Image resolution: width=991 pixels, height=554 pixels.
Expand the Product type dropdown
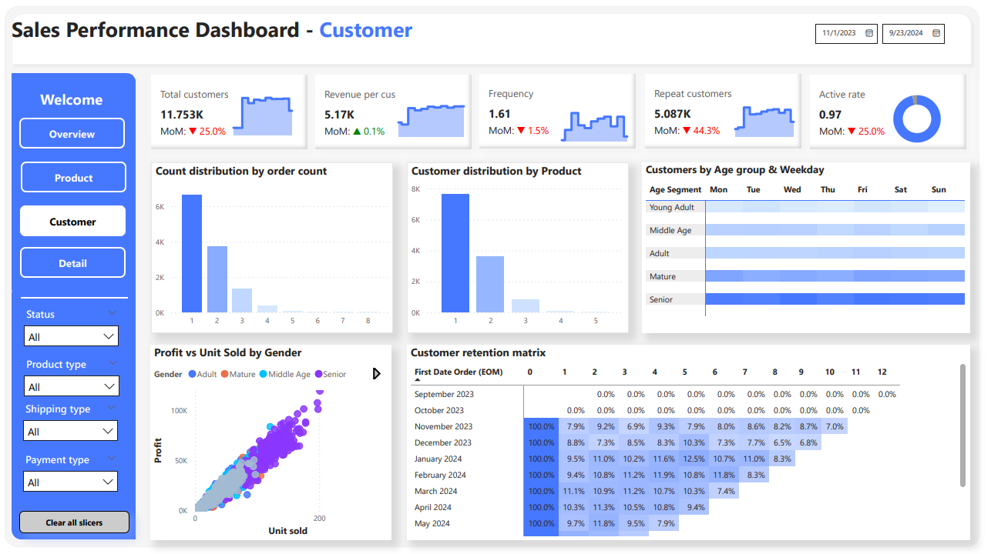71,386
